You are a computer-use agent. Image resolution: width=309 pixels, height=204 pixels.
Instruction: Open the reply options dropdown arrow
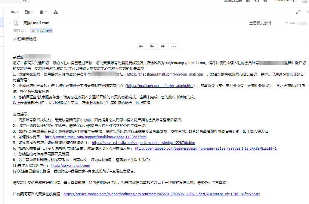tap(18, 12)
